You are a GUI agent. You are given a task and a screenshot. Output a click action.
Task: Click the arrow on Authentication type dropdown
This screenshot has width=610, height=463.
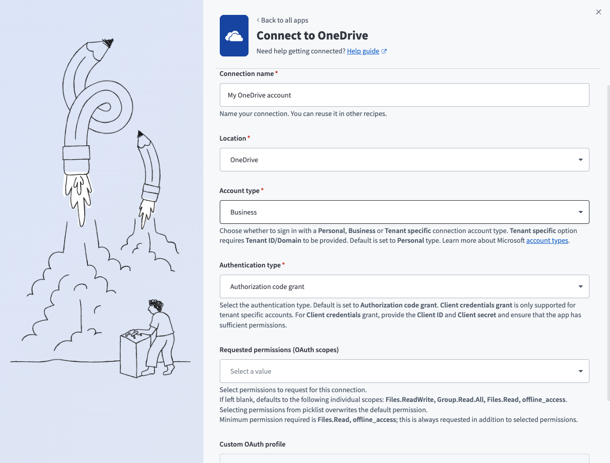(580, 286)
